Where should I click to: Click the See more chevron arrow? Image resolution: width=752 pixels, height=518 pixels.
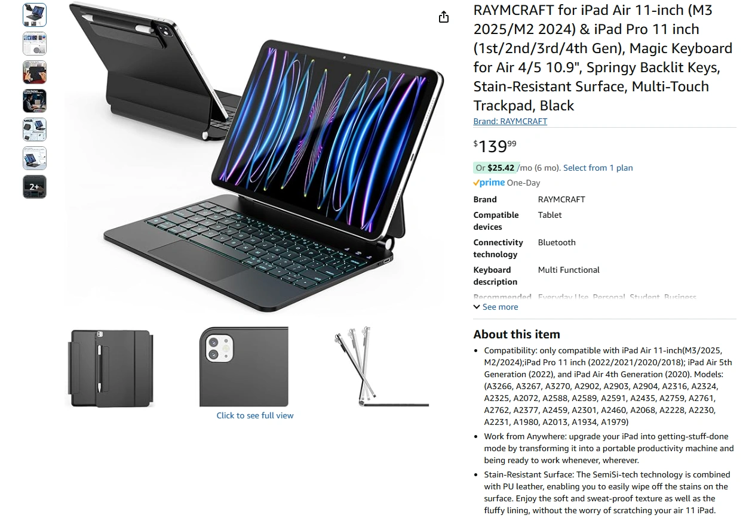(477, 307)
